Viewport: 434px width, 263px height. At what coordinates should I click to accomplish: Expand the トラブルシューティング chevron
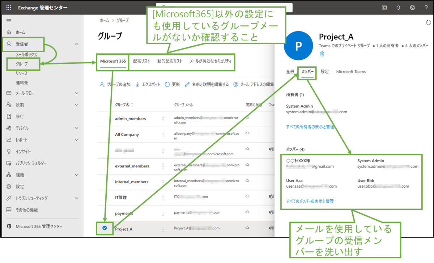coord(76,198)
